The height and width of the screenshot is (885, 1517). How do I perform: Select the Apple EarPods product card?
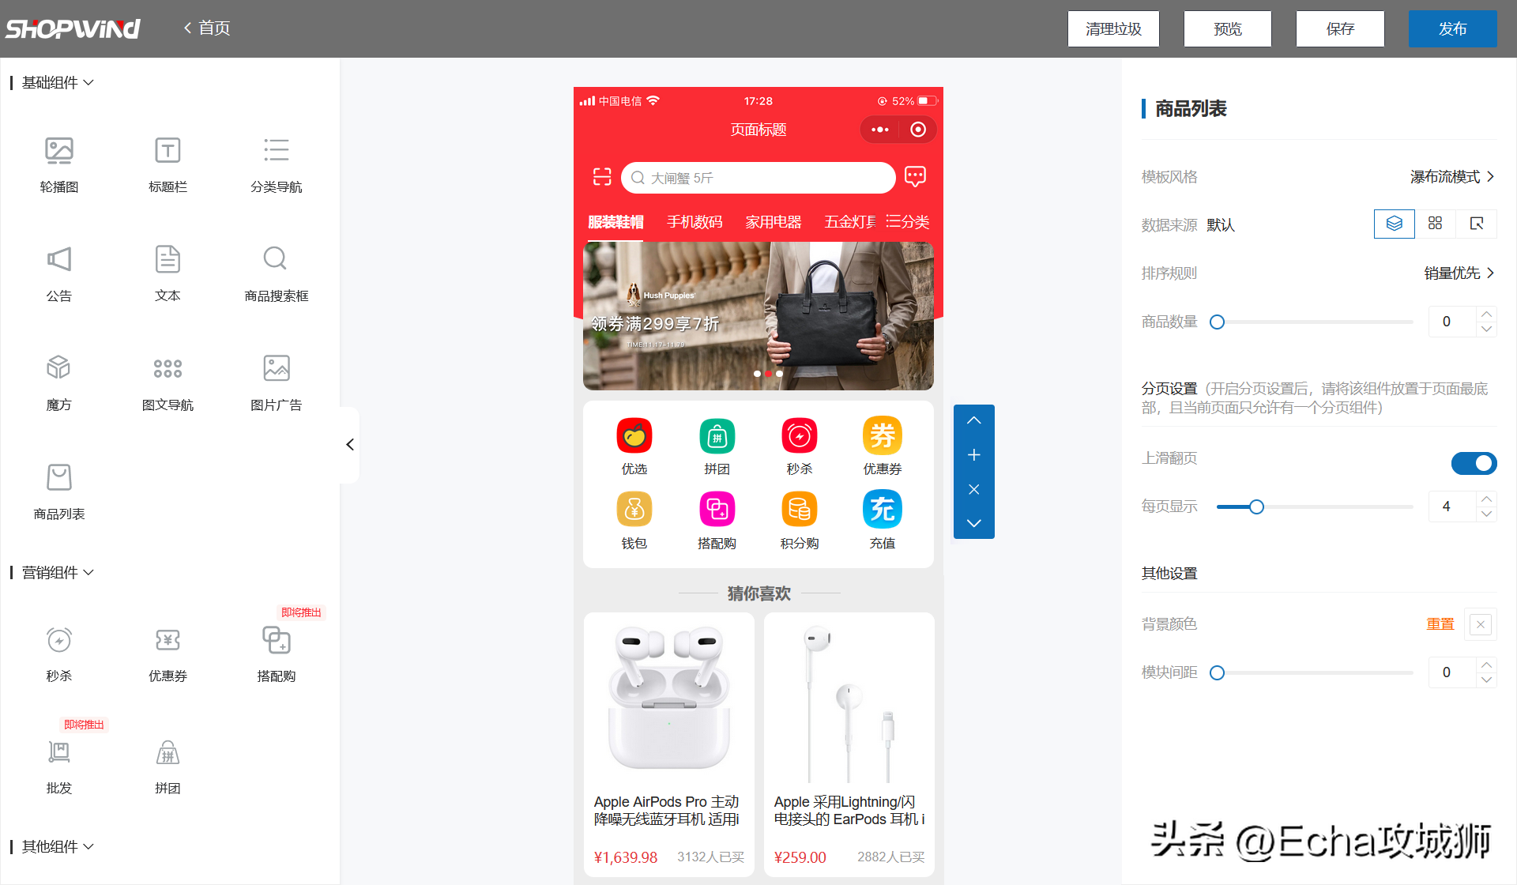tap(849, 744)
